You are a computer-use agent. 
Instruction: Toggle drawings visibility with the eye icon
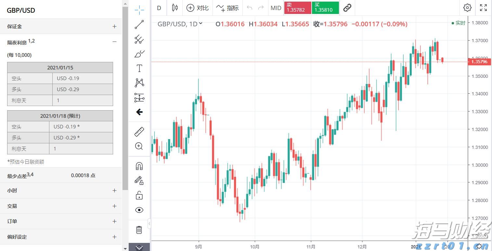[x=139, y=210]
